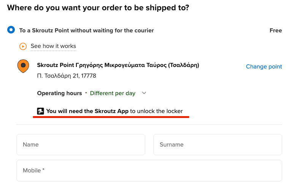Focus the Surname input field
Image resolution: width=305 pixels, height=196 pixels.
(x=218, y=145)
